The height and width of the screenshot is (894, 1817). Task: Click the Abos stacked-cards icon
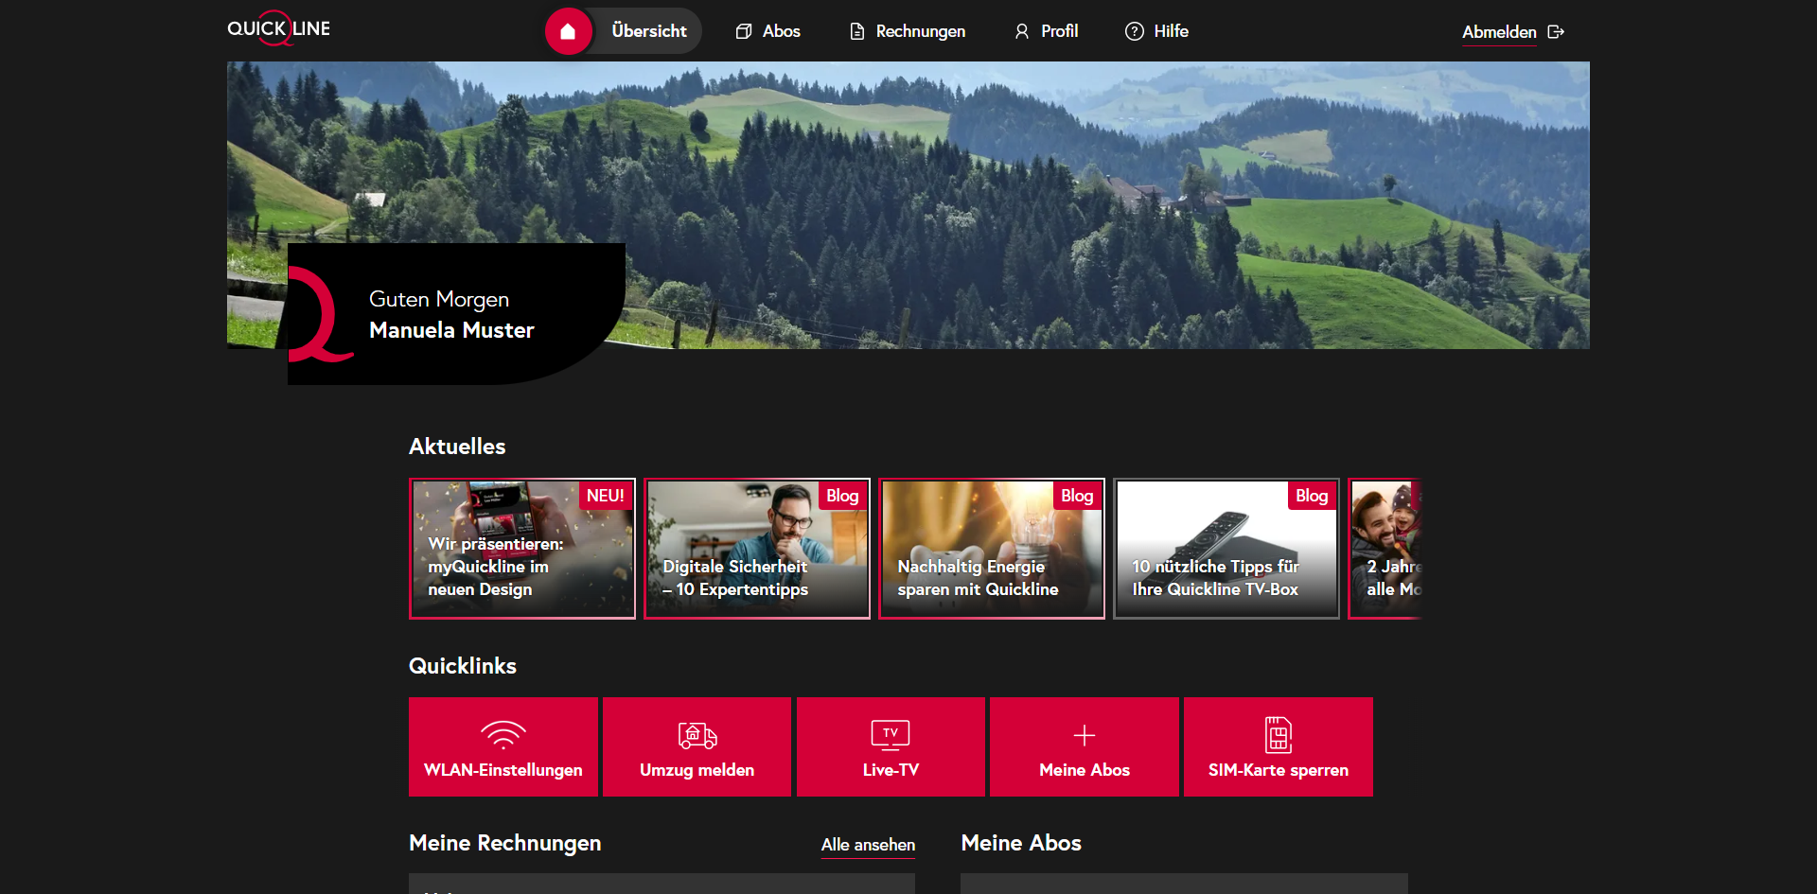pyautogui.click(x=744, y=31)
